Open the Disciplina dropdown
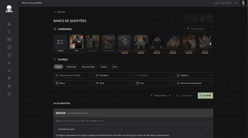The height and width of the screenshot is (138, 248). [x=113, y=75]
